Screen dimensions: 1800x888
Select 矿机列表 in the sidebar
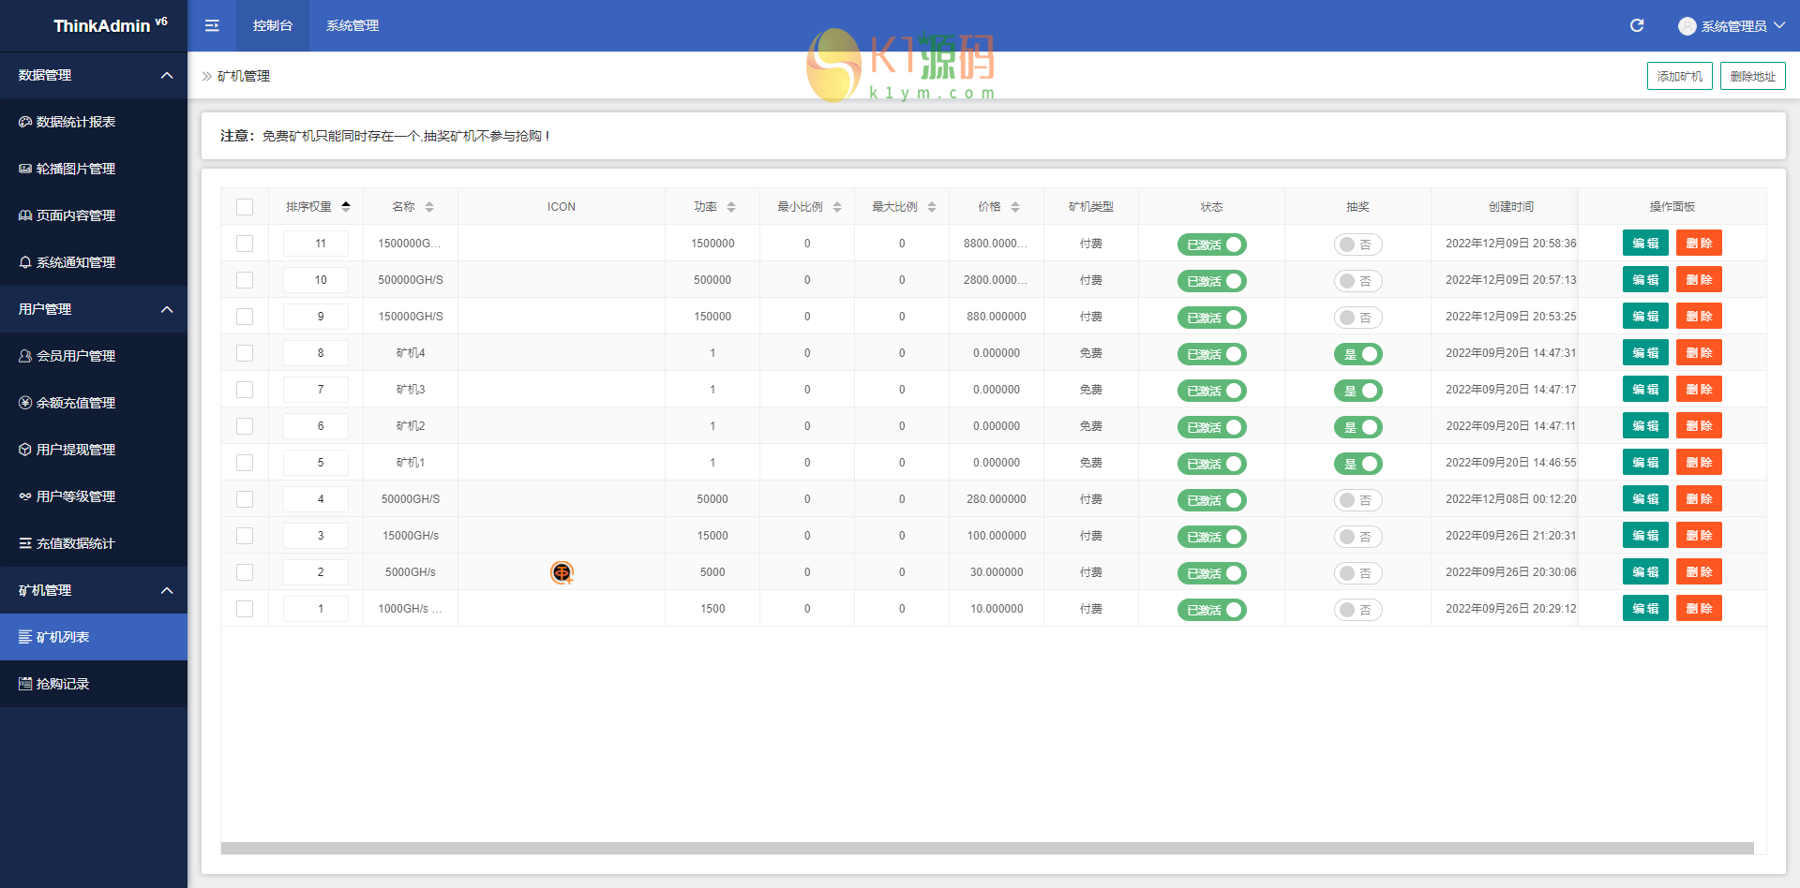tap(94, 637)
